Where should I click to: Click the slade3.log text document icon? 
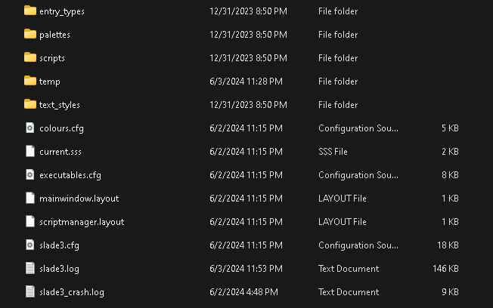coord(30,268)
